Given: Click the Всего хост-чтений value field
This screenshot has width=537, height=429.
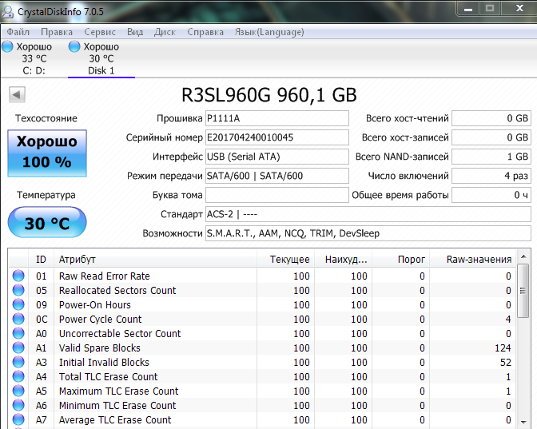Looking at the screenshot, I should point(491,118).
